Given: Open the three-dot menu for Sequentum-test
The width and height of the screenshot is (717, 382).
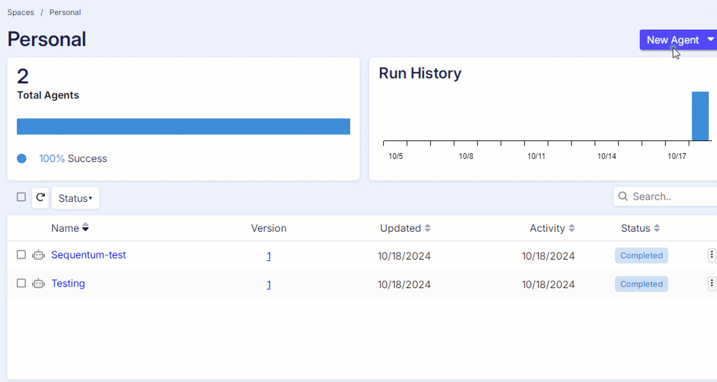Looking at the screenshot, I should pyautogui.click(x=711, y=255).
